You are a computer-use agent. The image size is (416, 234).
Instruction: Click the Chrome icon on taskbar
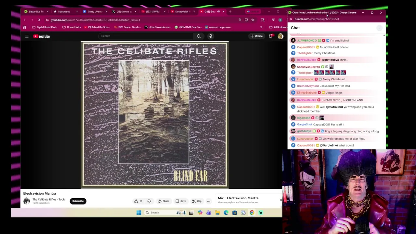tap(252, 213)
